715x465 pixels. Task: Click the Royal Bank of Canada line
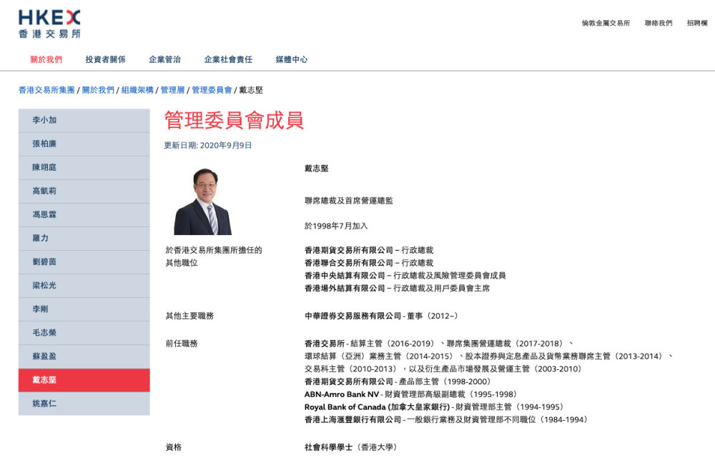tap(434, 407)
